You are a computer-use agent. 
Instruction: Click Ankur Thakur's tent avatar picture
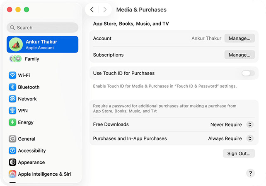[x=16, y=44]
